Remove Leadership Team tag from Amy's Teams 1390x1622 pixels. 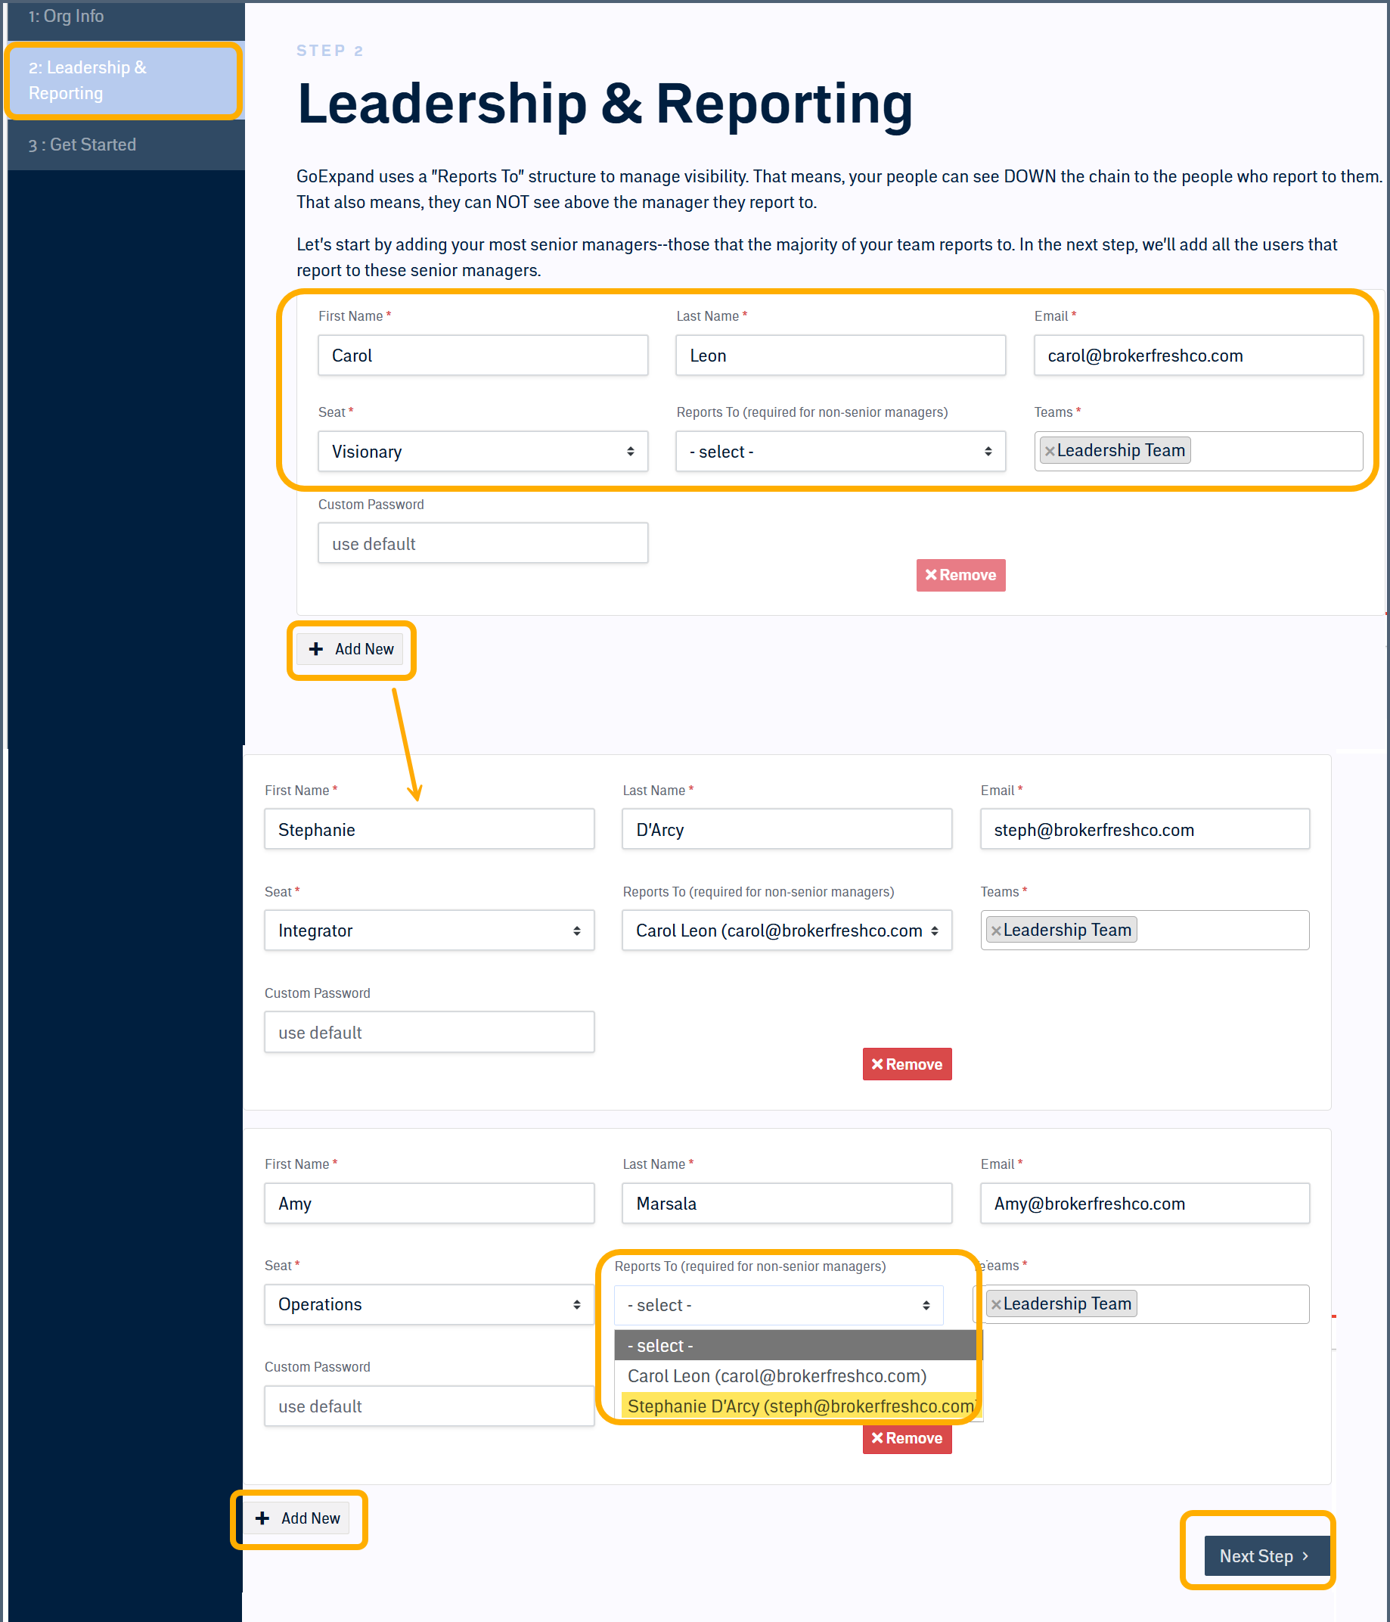click(x=995, y=1304)
